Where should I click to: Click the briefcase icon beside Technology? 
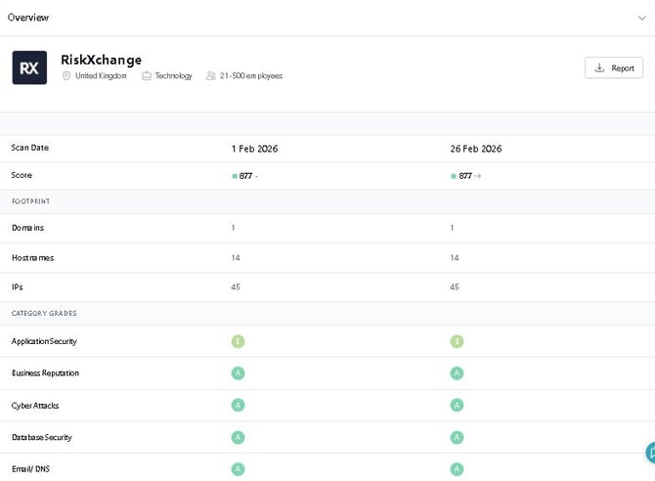[x=146, y=75]
